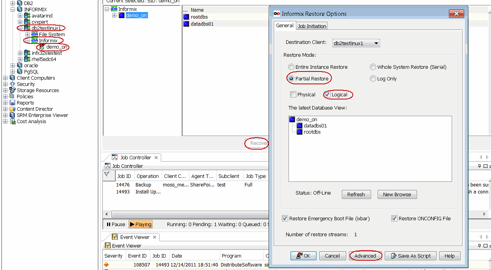Expand the Storage Resources node

(5, 90)
